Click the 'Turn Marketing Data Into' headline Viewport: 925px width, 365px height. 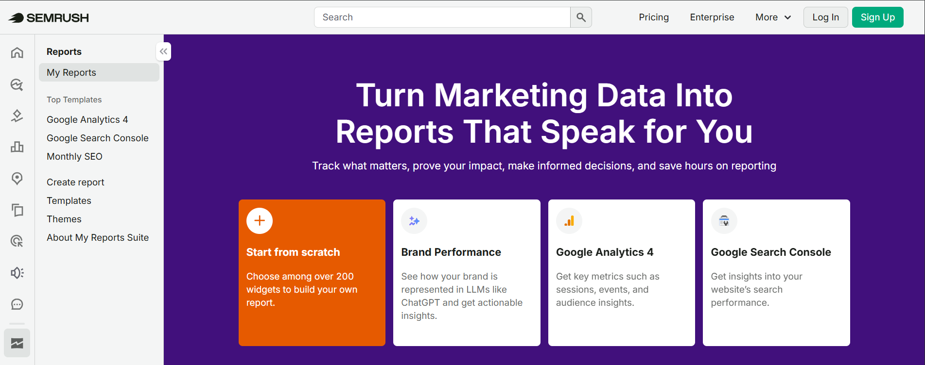pos(544,95)
